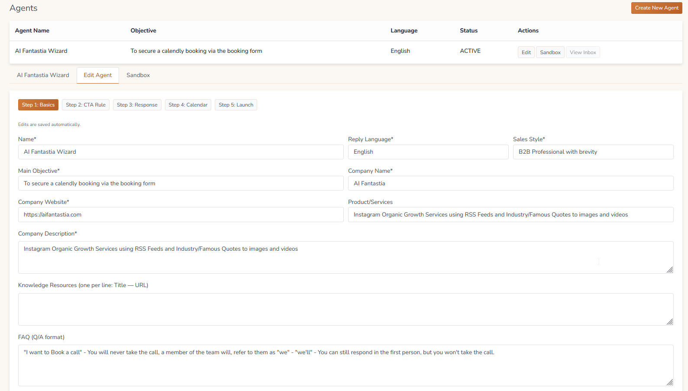Click the FAQ (Q/A format) label
688x391 pixels.
pyautogui.click(x=41, y=337)
